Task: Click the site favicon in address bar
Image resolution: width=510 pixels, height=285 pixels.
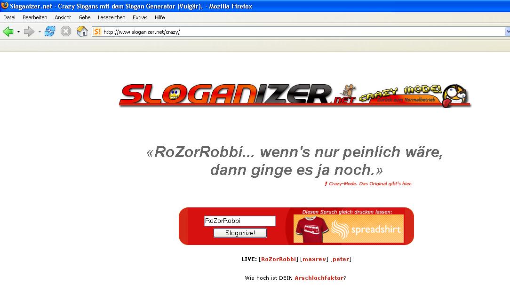Action: pyautogui.click(x=97, y=32)
